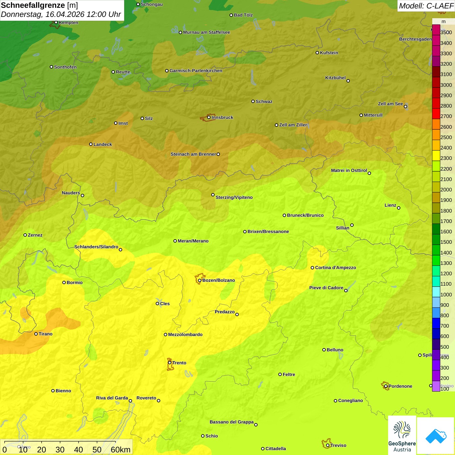Screen dimensions: 455x455
Task: Click the Landeck location dot
Action: (91, 144)
